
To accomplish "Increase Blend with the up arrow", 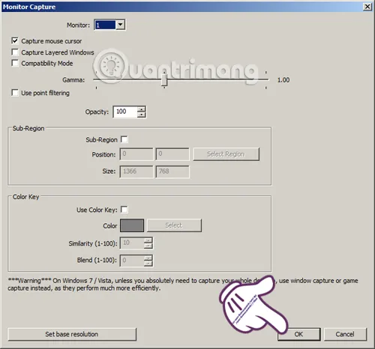I will [x=148, y=258].
